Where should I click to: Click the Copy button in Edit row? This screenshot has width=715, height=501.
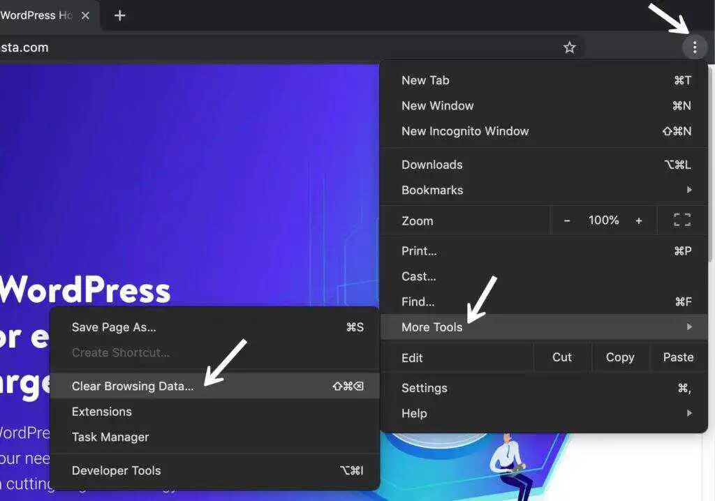pos(620,357)
